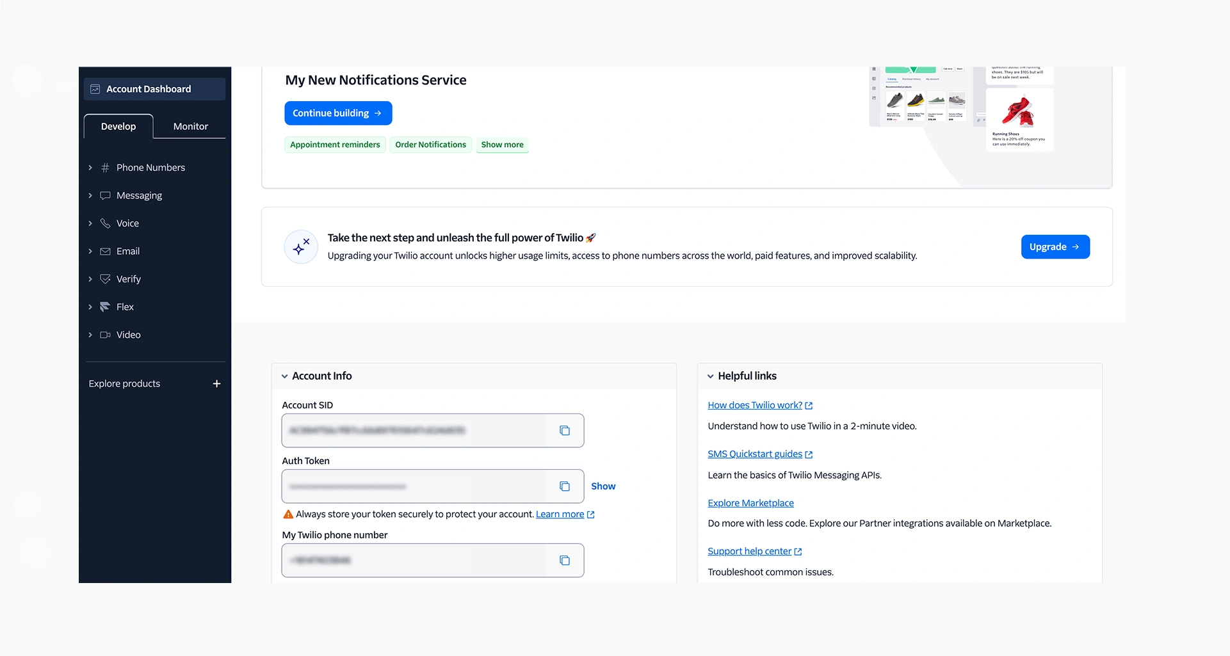Switch to the Monitor tab
This screenshot has width=1230, height=656.
[x=190, y=126]
